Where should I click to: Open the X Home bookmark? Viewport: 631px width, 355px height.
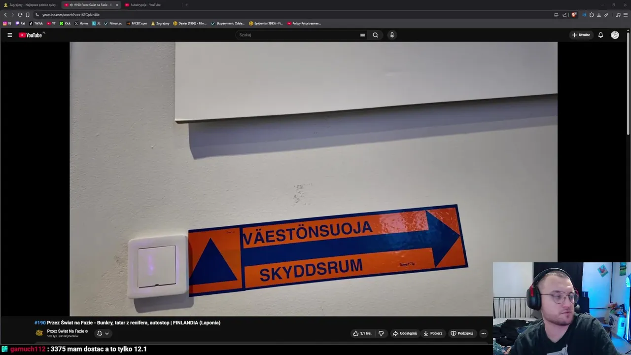pyautogui.click(x=81, y=23)
